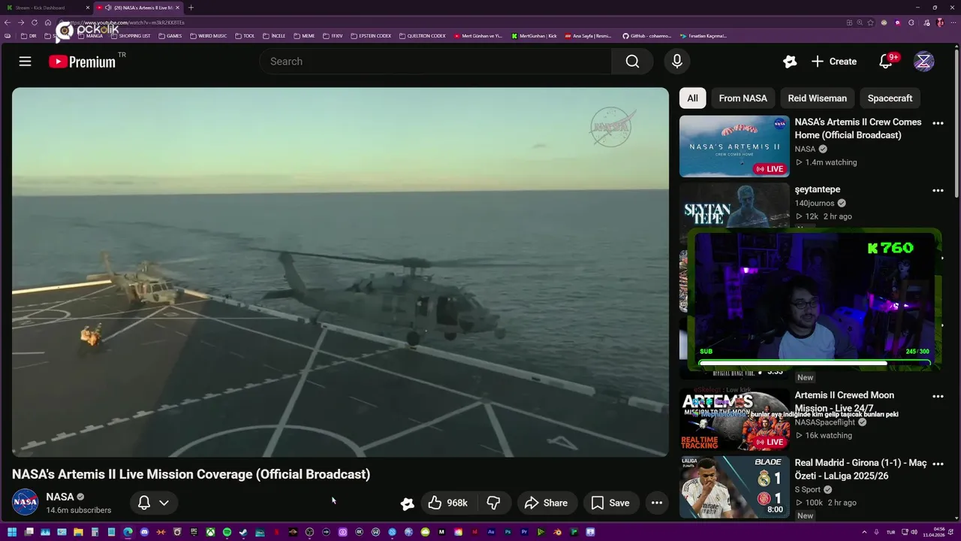The image size is (961, 541).
Task: Open the MANGA bookmark folder
Action: (90, 36)
